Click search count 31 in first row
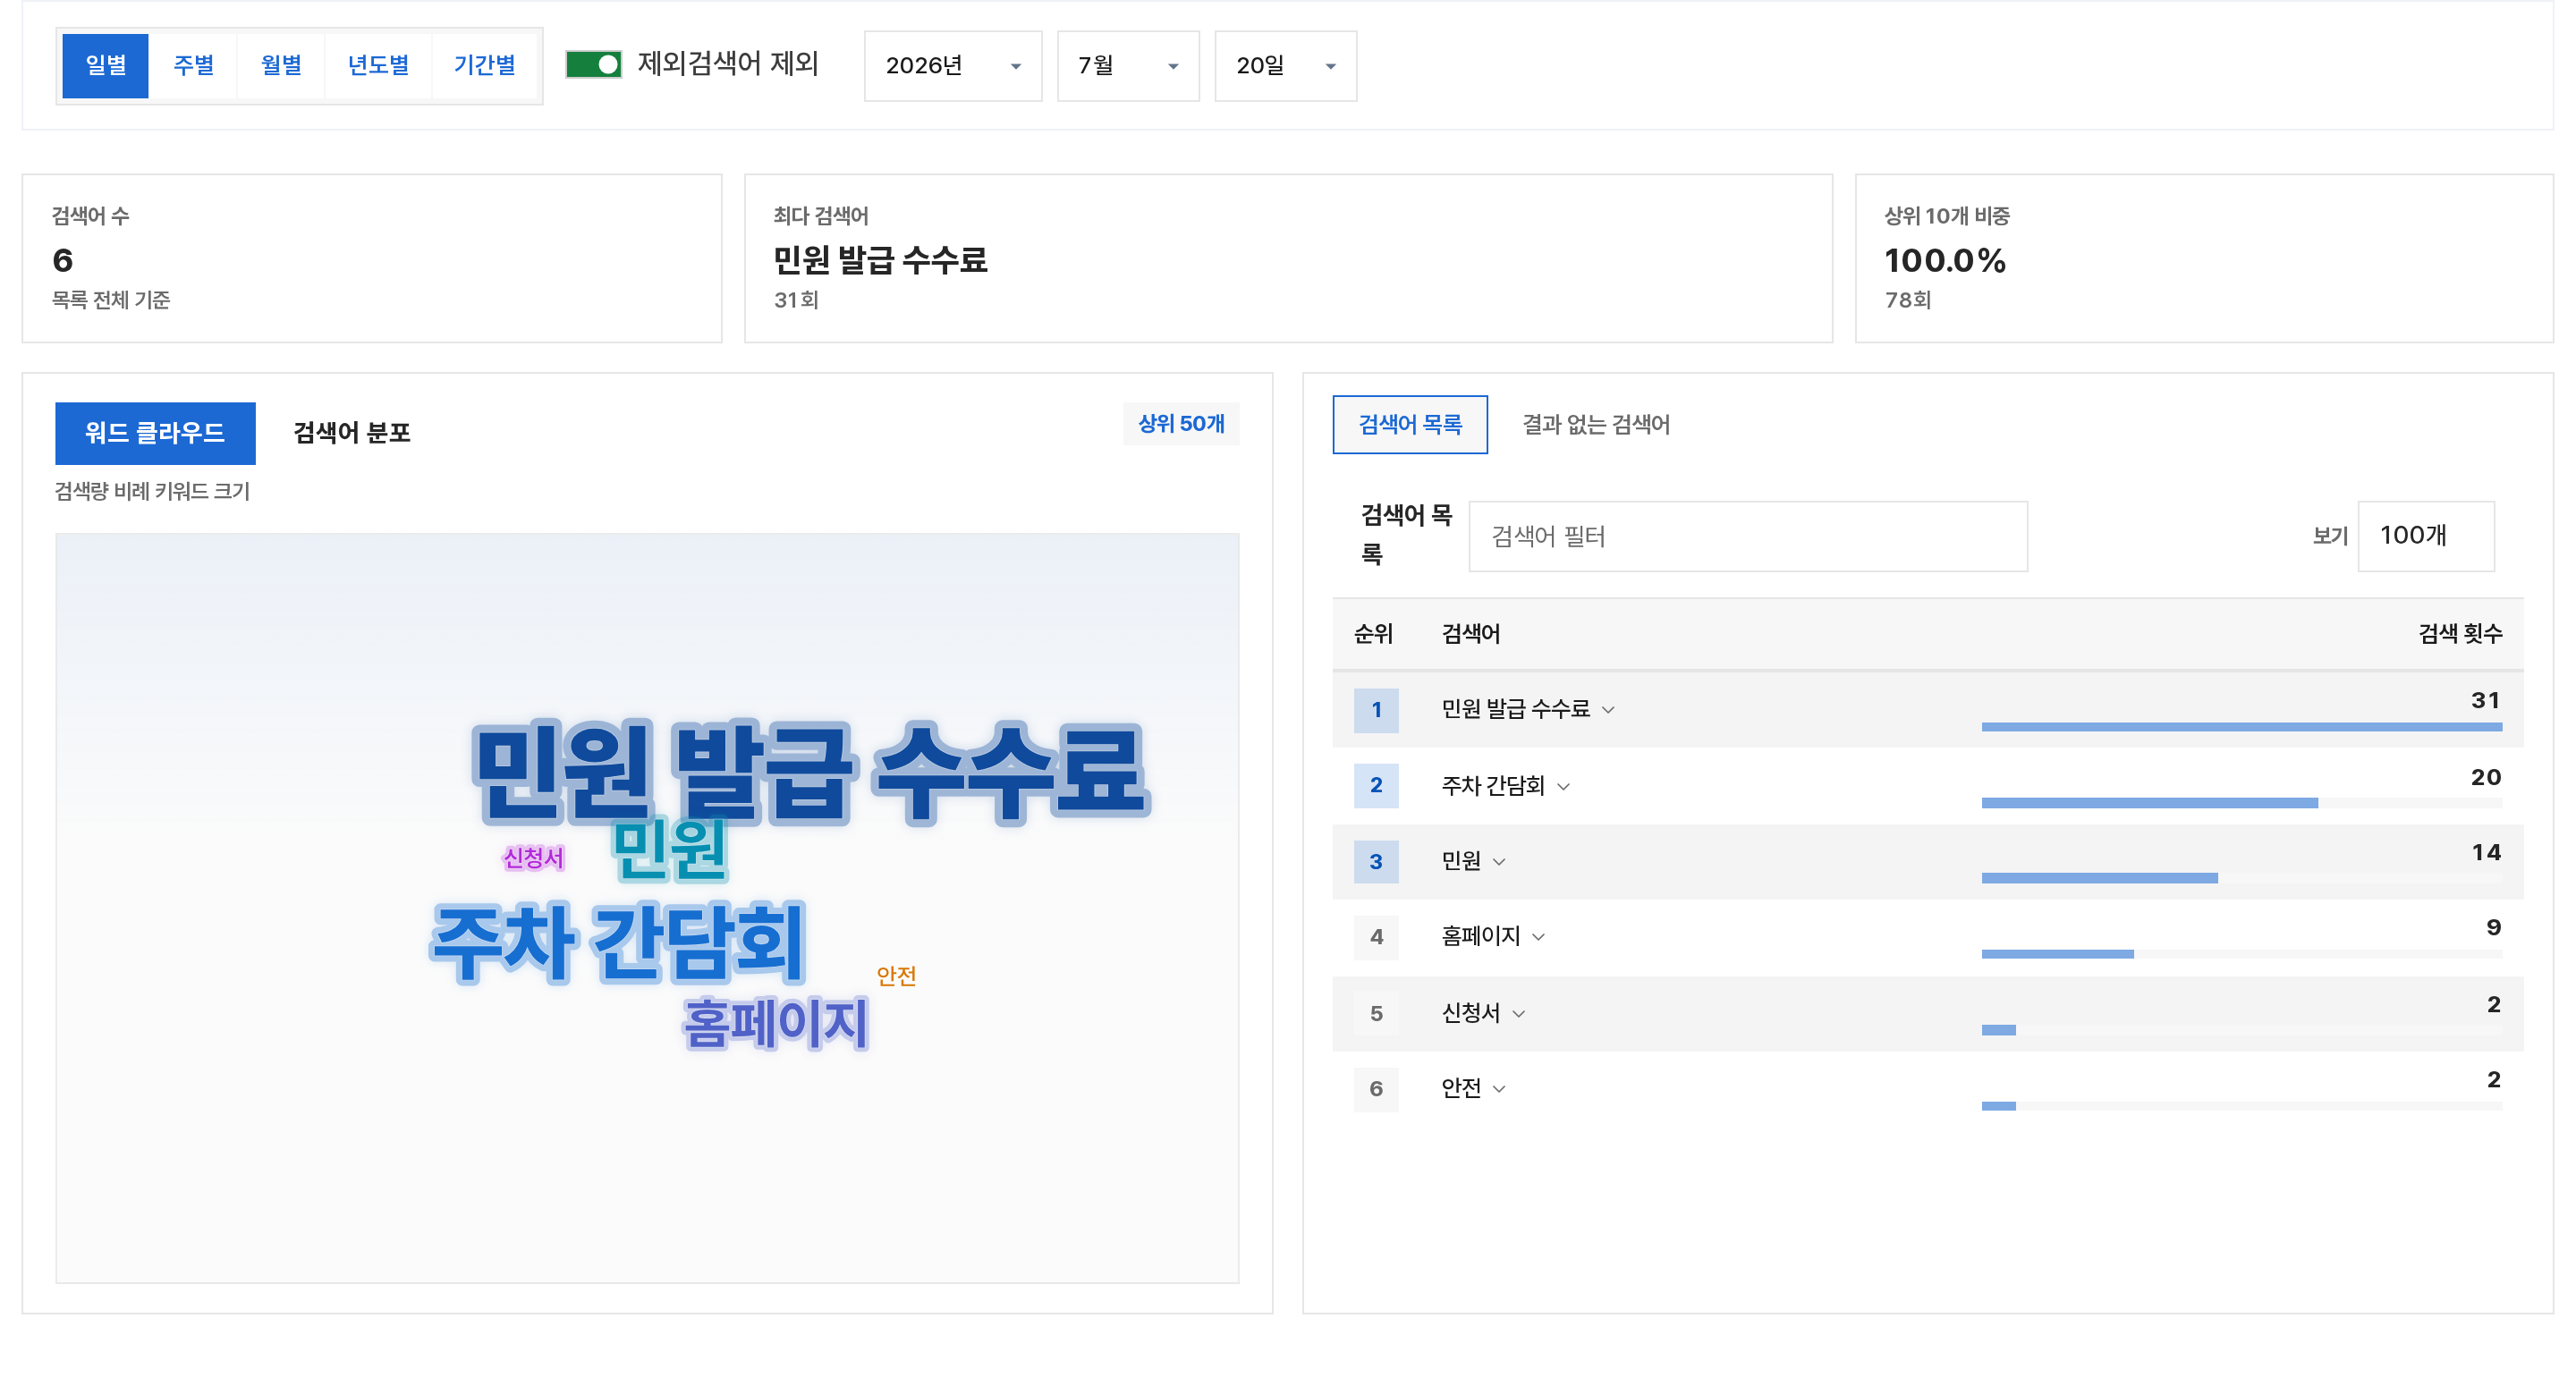Viewport: 2576px width, 1386px height. pos(2485,700)
